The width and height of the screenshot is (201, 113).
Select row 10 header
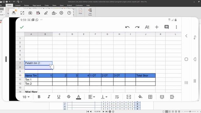pyautogui.click(x=20, y=75)
